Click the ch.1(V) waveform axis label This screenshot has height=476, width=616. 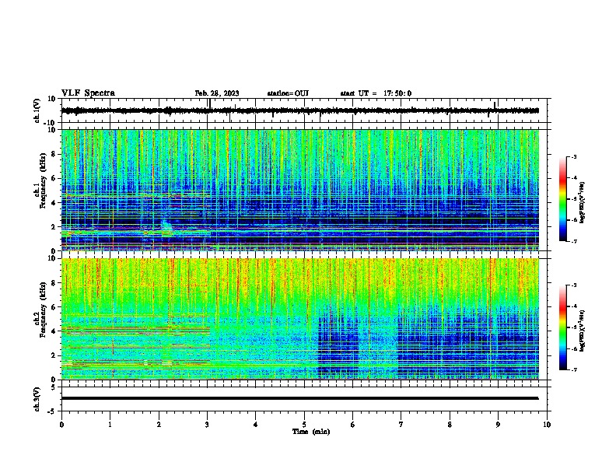pyautogui.click(x=37, y=110)
